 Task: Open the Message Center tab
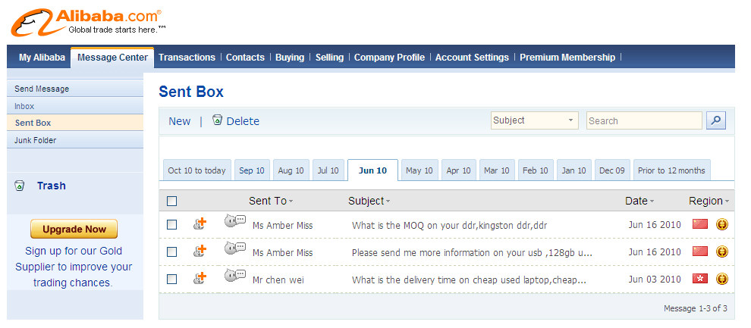(x=112, y=58)
